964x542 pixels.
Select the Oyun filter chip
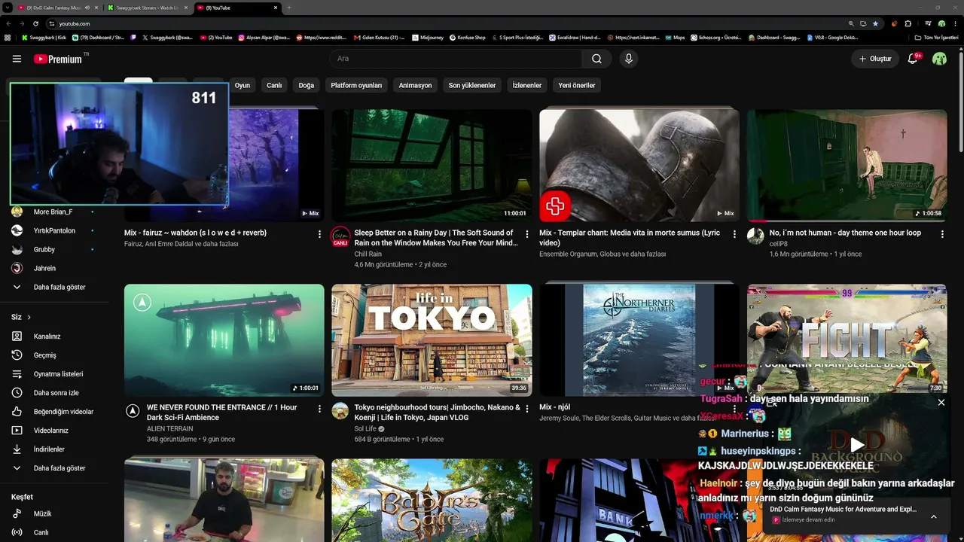(x=243, y=85)
